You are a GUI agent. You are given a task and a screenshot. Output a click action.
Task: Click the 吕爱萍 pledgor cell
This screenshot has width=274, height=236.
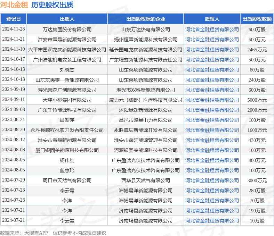(x=67, y=120)
